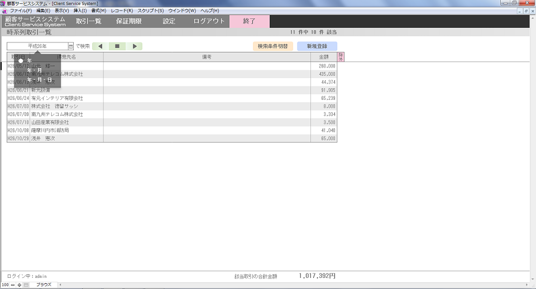This screenshot has height=289, width=536.
Task: Open the レコード(R) menu
Action: pos(122,11)
